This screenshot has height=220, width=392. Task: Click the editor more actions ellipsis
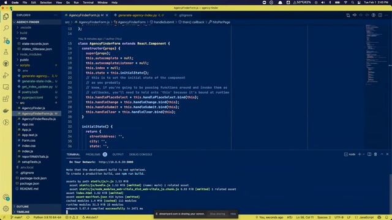pyautogui.click(x=386, y=15)
